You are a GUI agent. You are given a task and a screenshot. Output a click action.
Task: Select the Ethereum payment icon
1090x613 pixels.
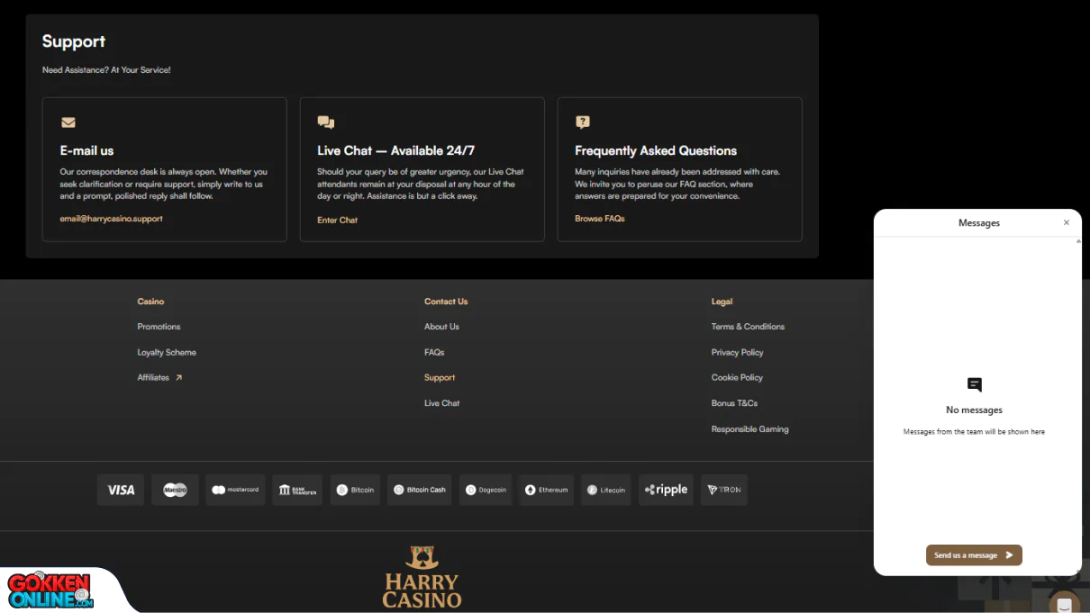click(x=545, y=490)
